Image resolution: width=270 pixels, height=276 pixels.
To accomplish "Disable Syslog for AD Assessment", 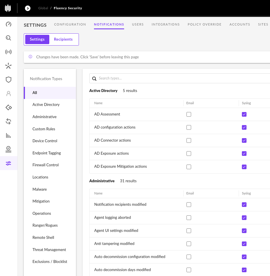I will tap(244, 114).
